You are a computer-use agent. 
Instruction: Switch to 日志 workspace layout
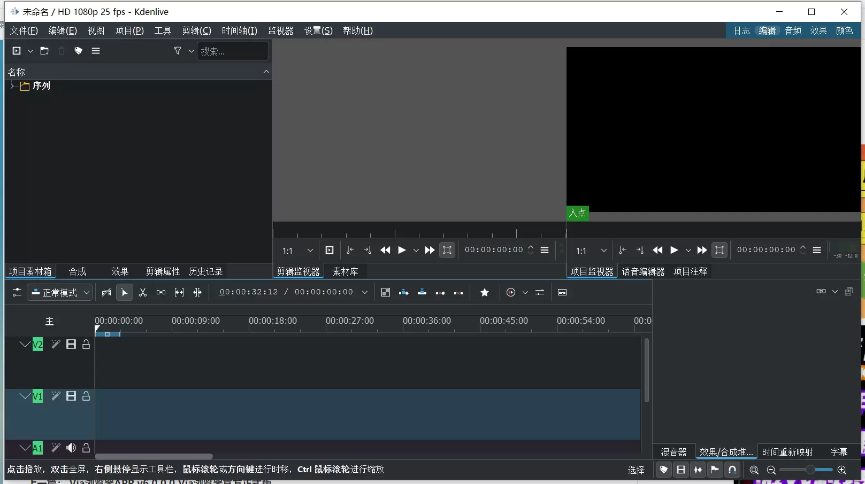coord(741,30)
